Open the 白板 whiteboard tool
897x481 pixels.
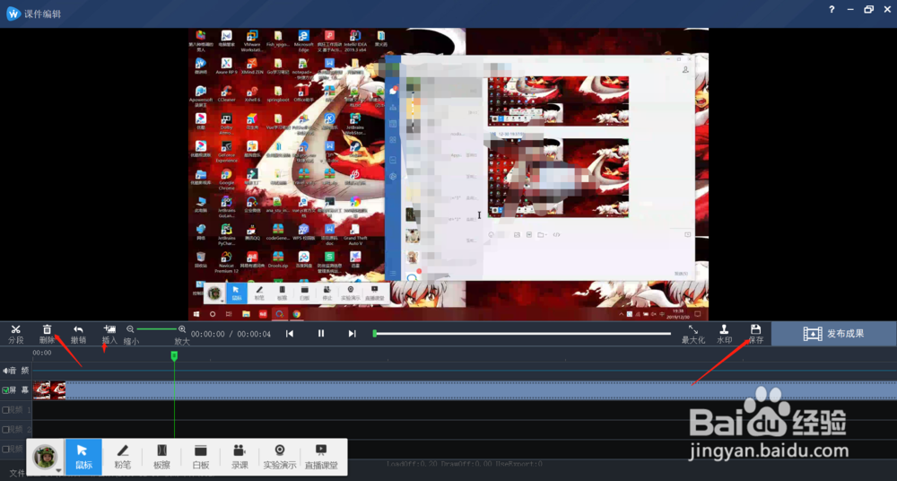click(201, 457)
